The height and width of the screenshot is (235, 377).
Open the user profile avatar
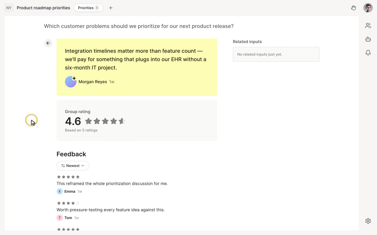pyautogui.click(x=368, y=8)
